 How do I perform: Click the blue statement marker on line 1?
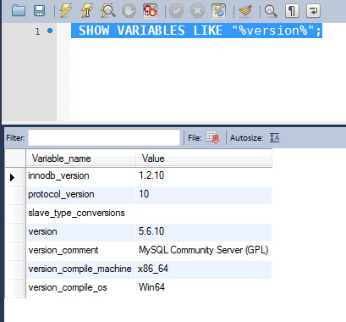click(x=50, y=31)
